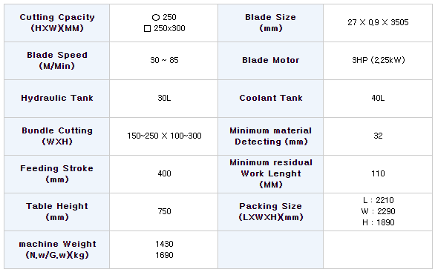435x272 pixels.
Task: Select the Blade Motor label
Action: [270, 60]
